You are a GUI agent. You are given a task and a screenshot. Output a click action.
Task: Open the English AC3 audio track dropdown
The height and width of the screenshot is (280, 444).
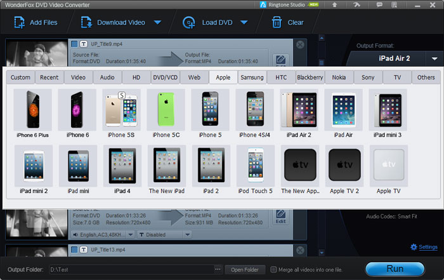coord(131,235)
